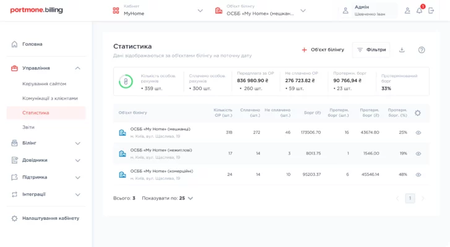Open Керування сайтом menu item
This screenshot has width=450, height=247.
(x=44, y=84)
